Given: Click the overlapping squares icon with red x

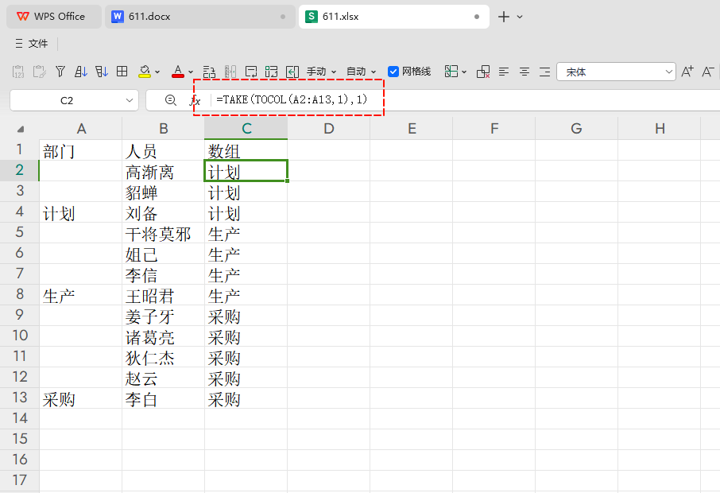Looking at the screenshot, I should (483, 72).
